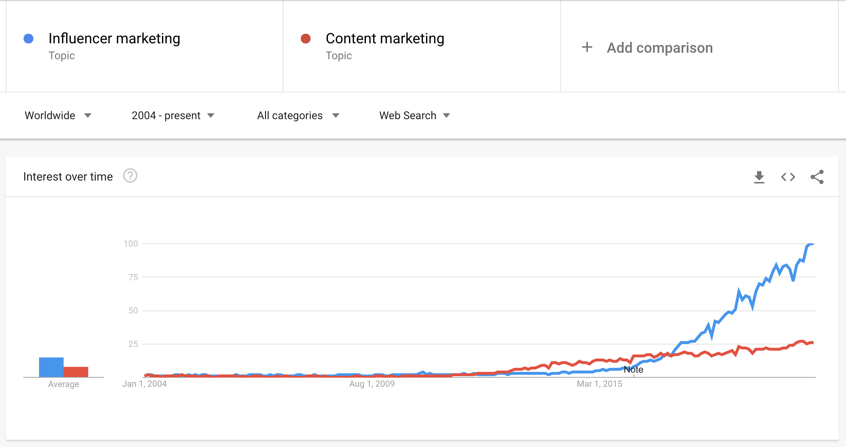Select the Content marketing topic
Viewport: 846px width, 447px height.
(385, 38)
